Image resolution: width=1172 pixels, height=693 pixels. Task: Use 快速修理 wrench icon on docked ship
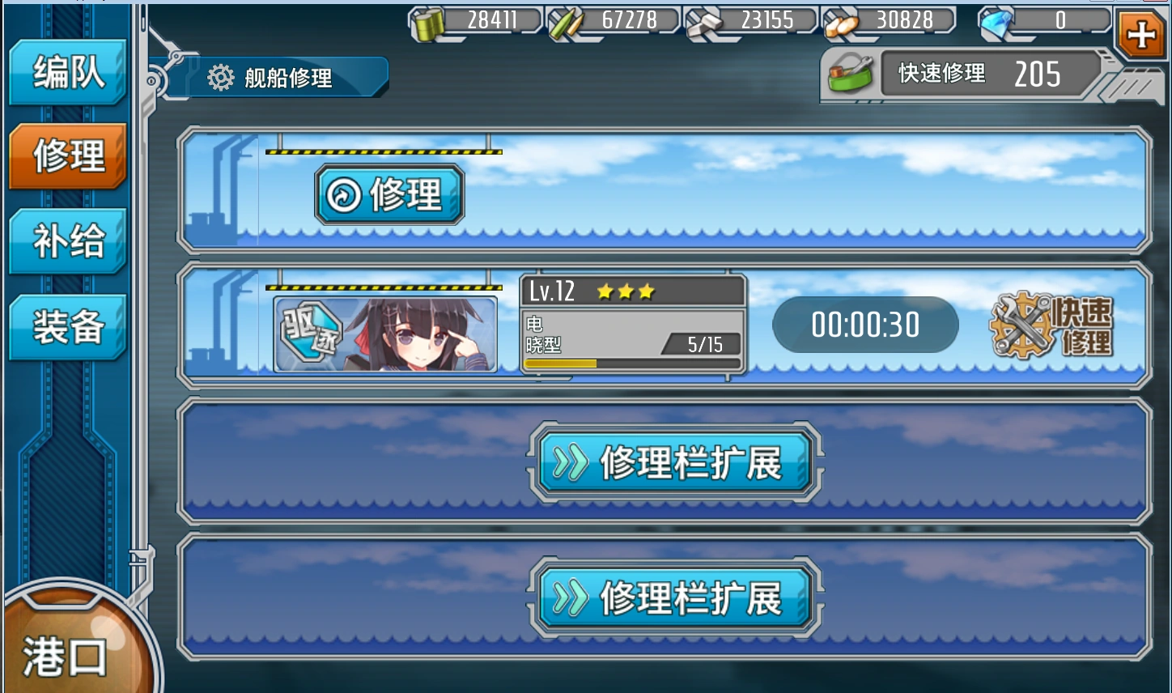[1051, 325]
